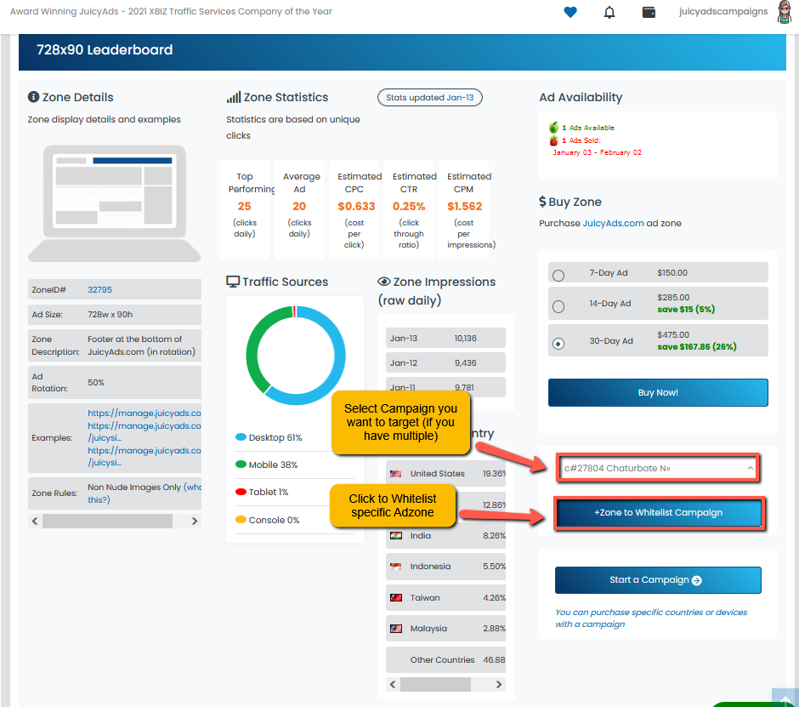Click the Estimated CTR value 0.25%

(409, 206)
